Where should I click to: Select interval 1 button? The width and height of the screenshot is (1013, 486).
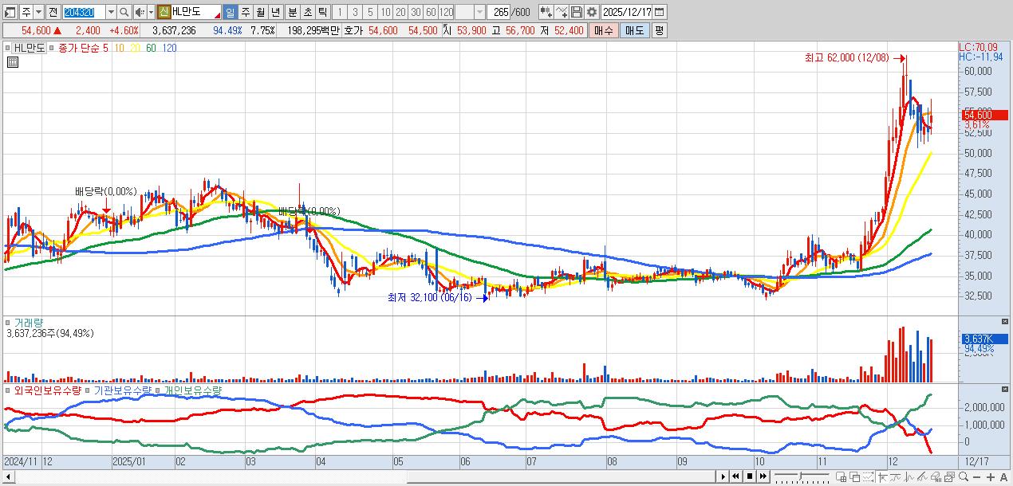coord(339,12)
